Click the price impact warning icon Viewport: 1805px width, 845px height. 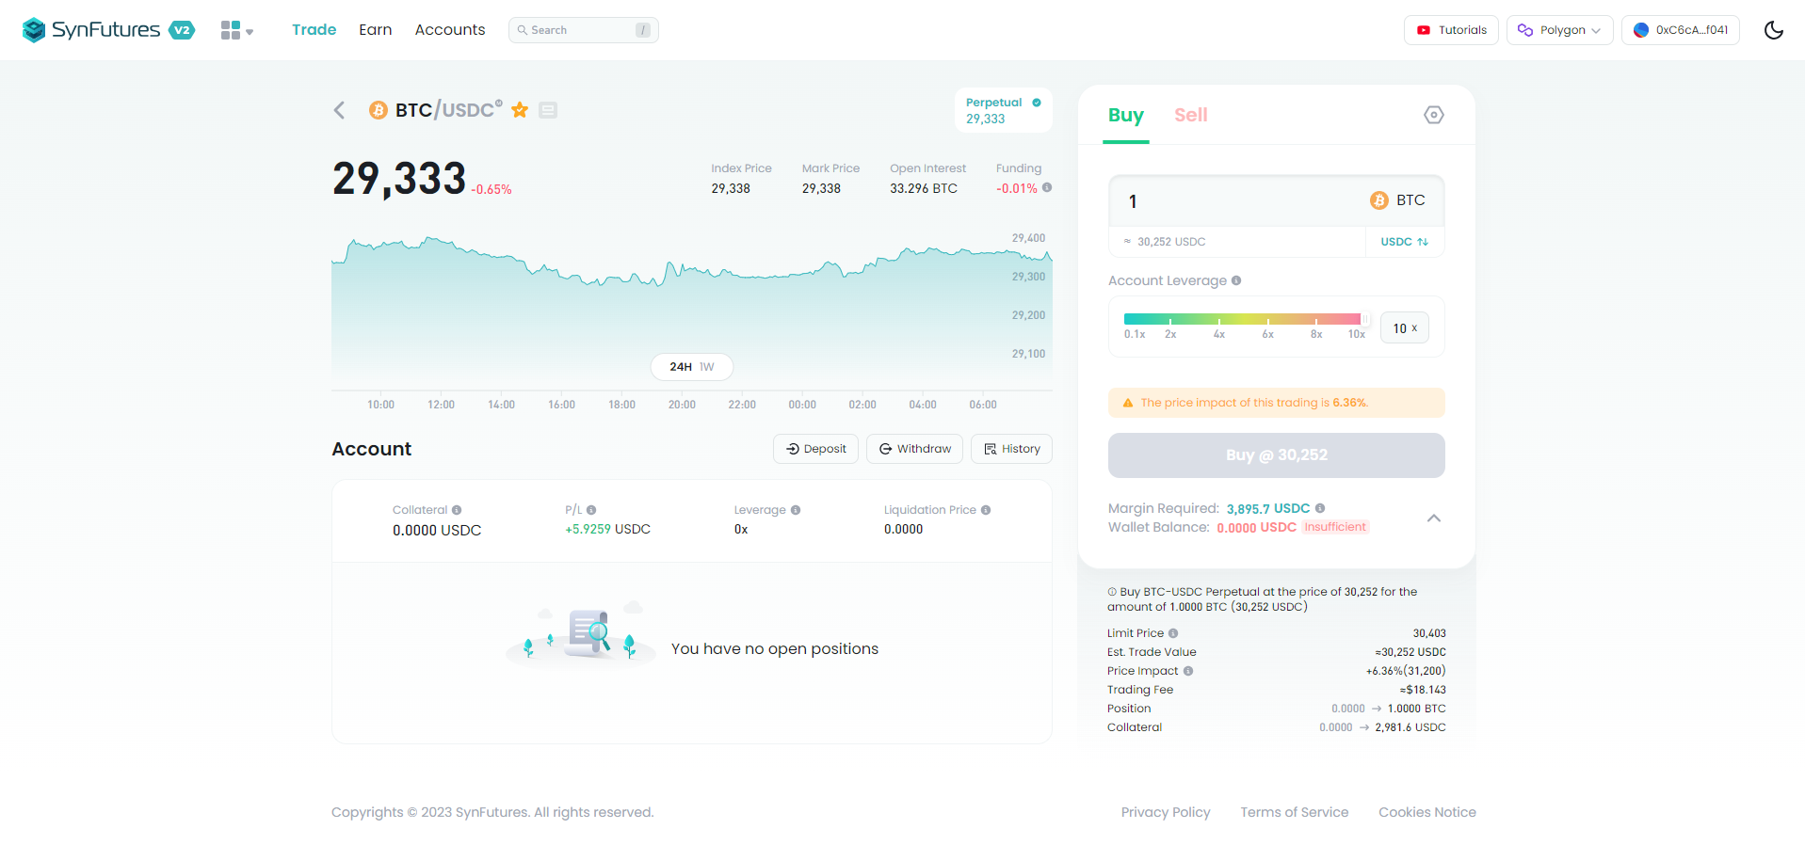tap(1128, 403)
